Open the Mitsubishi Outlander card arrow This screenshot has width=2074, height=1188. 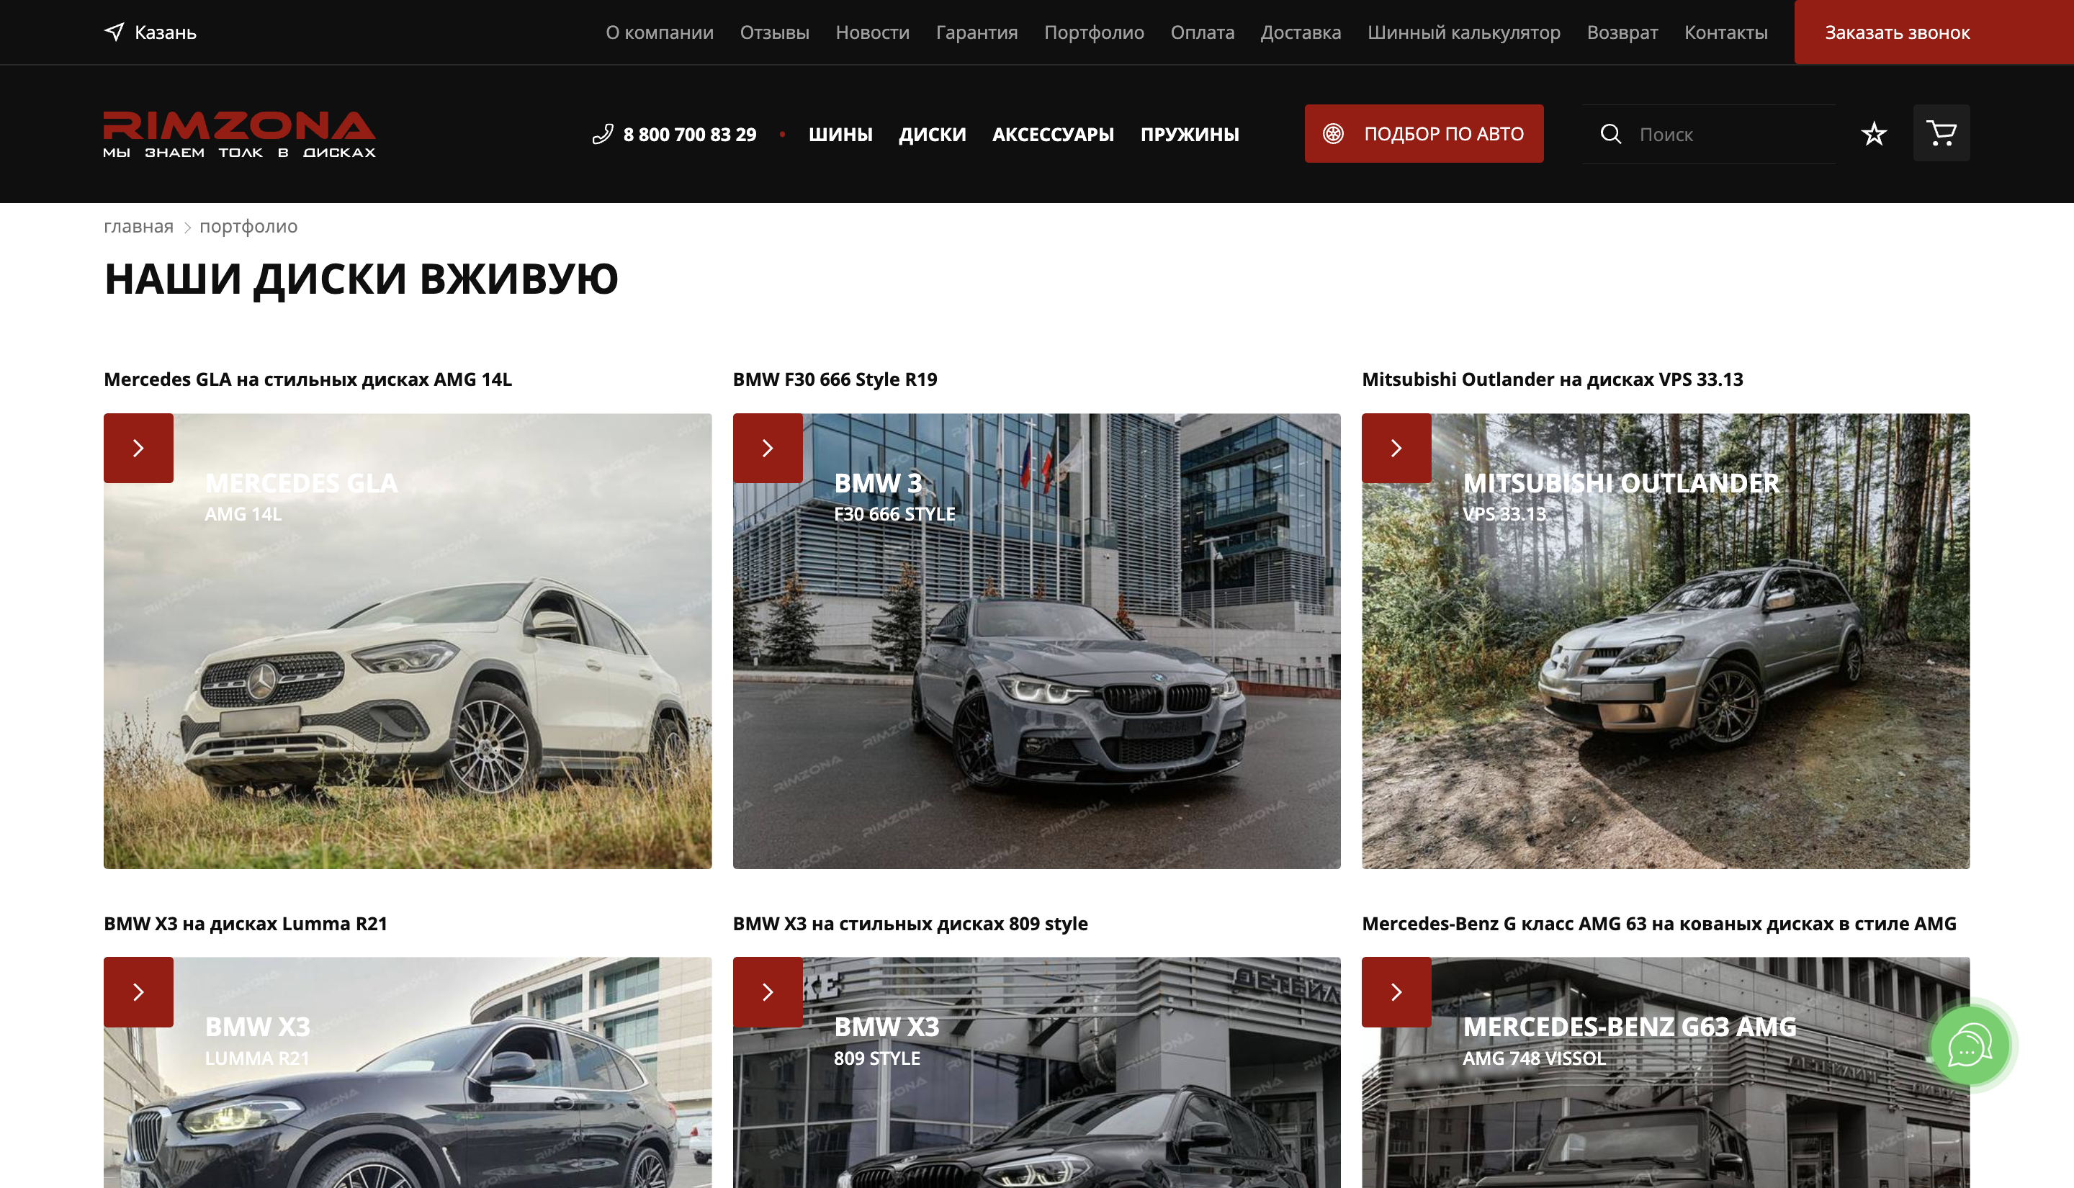1396,448
